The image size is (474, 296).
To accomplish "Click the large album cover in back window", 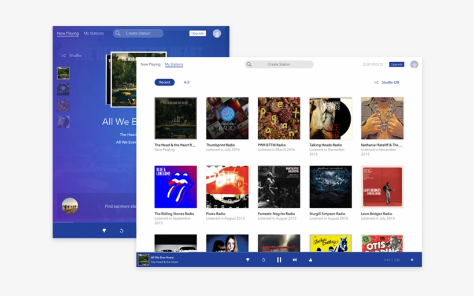I will 124,80.
